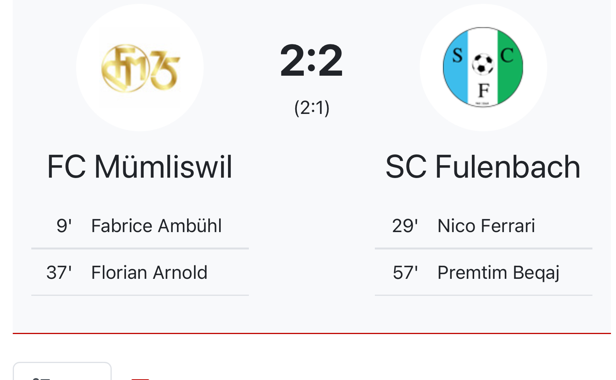Viewport: 616px width, 380px height.
Task: Select the final score 2:2
Action: [311, 60]
